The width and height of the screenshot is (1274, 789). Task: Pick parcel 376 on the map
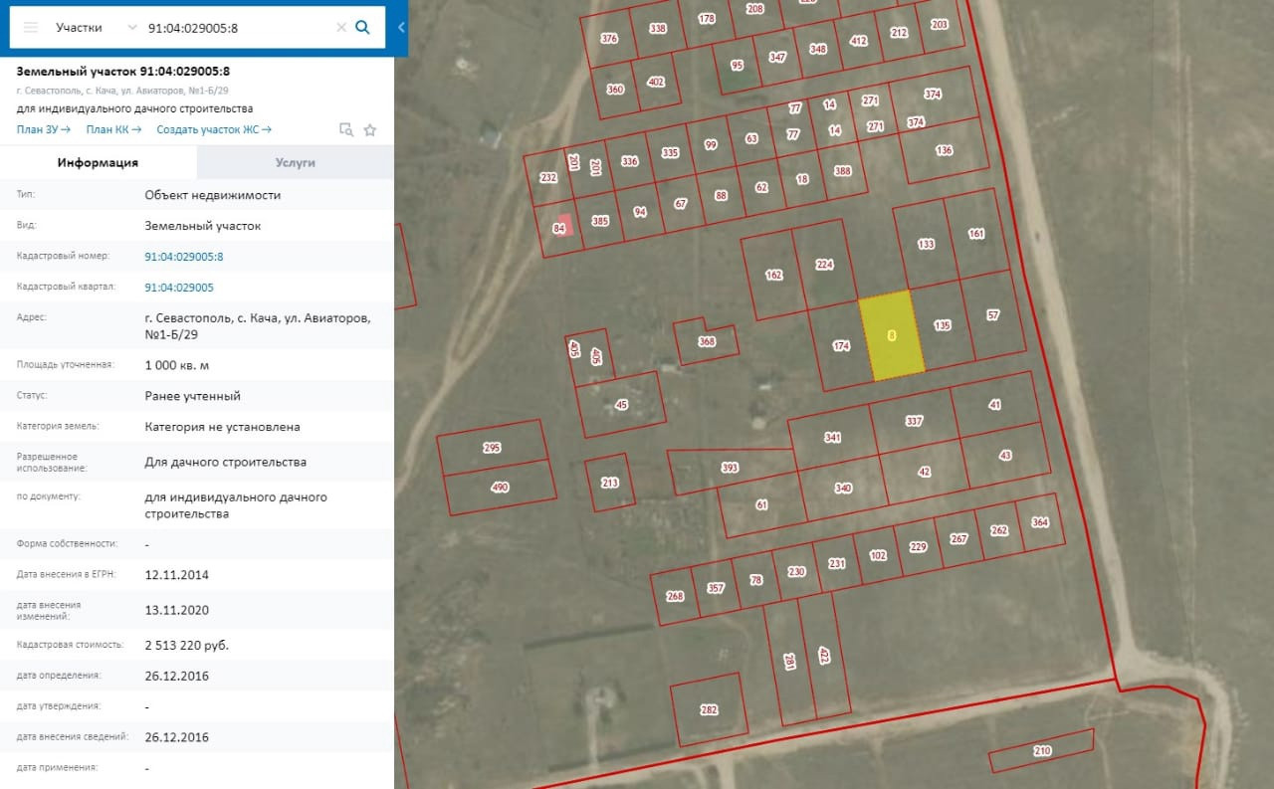tap(610, 38)
